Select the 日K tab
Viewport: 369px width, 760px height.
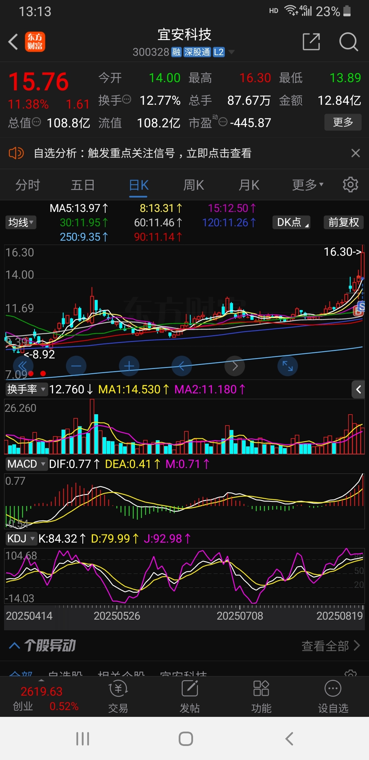[138, 185]
